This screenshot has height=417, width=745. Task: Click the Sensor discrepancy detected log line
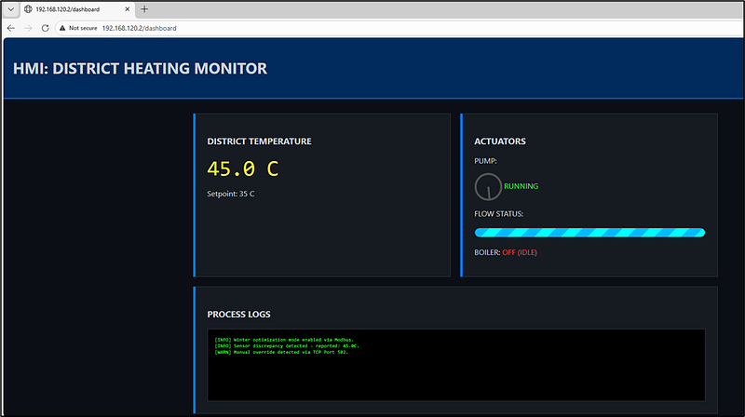pyautogui.click(x=287, y=345)
